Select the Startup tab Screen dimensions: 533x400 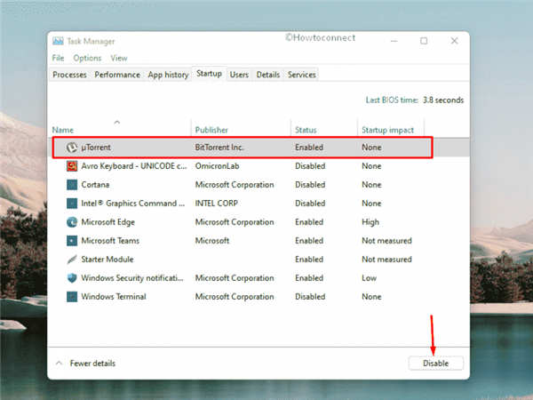point(209,74)
